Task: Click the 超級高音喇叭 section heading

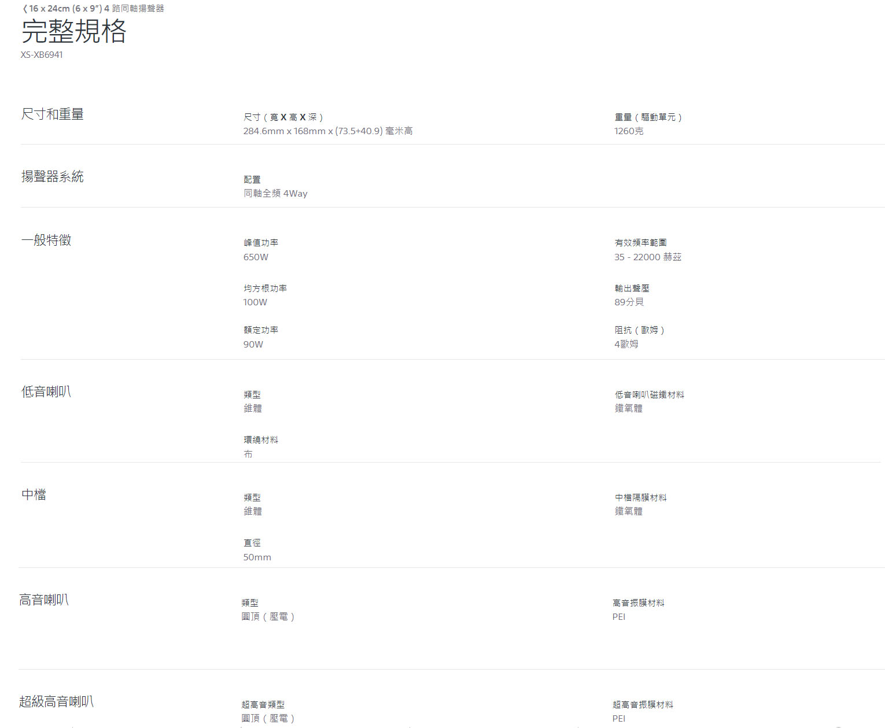Action: [56, 702]
